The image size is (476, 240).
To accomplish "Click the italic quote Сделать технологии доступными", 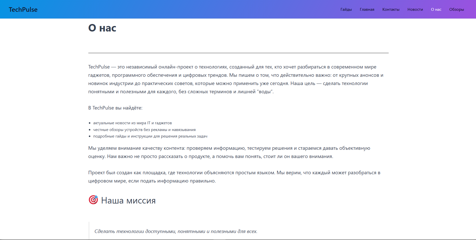I will click(176, 231).
